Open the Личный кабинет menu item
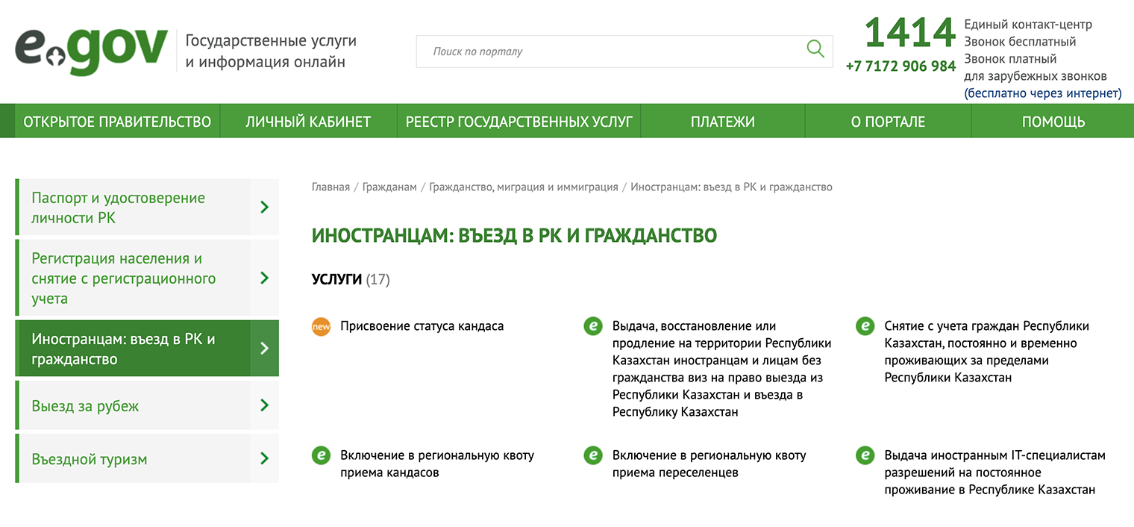Screen dimensions: 1134x527 pos(308,122)
